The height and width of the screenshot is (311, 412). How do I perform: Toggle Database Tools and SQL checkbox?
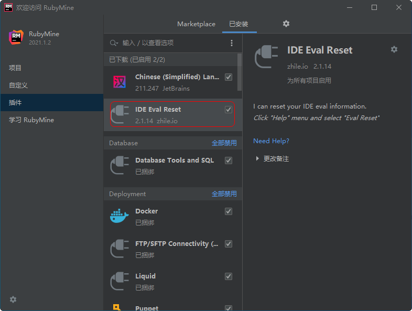pos(229,160)
